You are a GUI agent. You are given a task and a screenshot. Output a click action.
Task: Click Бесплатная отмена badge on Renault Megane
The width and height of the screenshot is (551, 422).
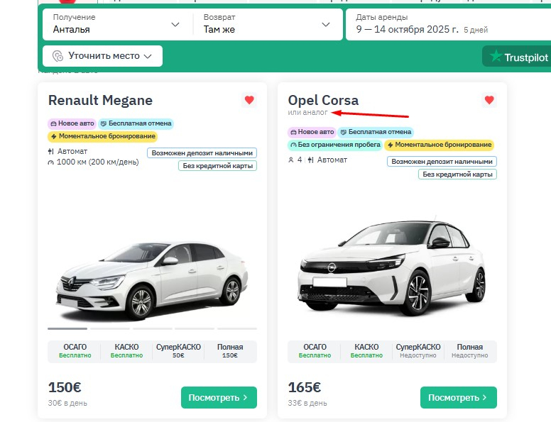[x=136, y=123]
